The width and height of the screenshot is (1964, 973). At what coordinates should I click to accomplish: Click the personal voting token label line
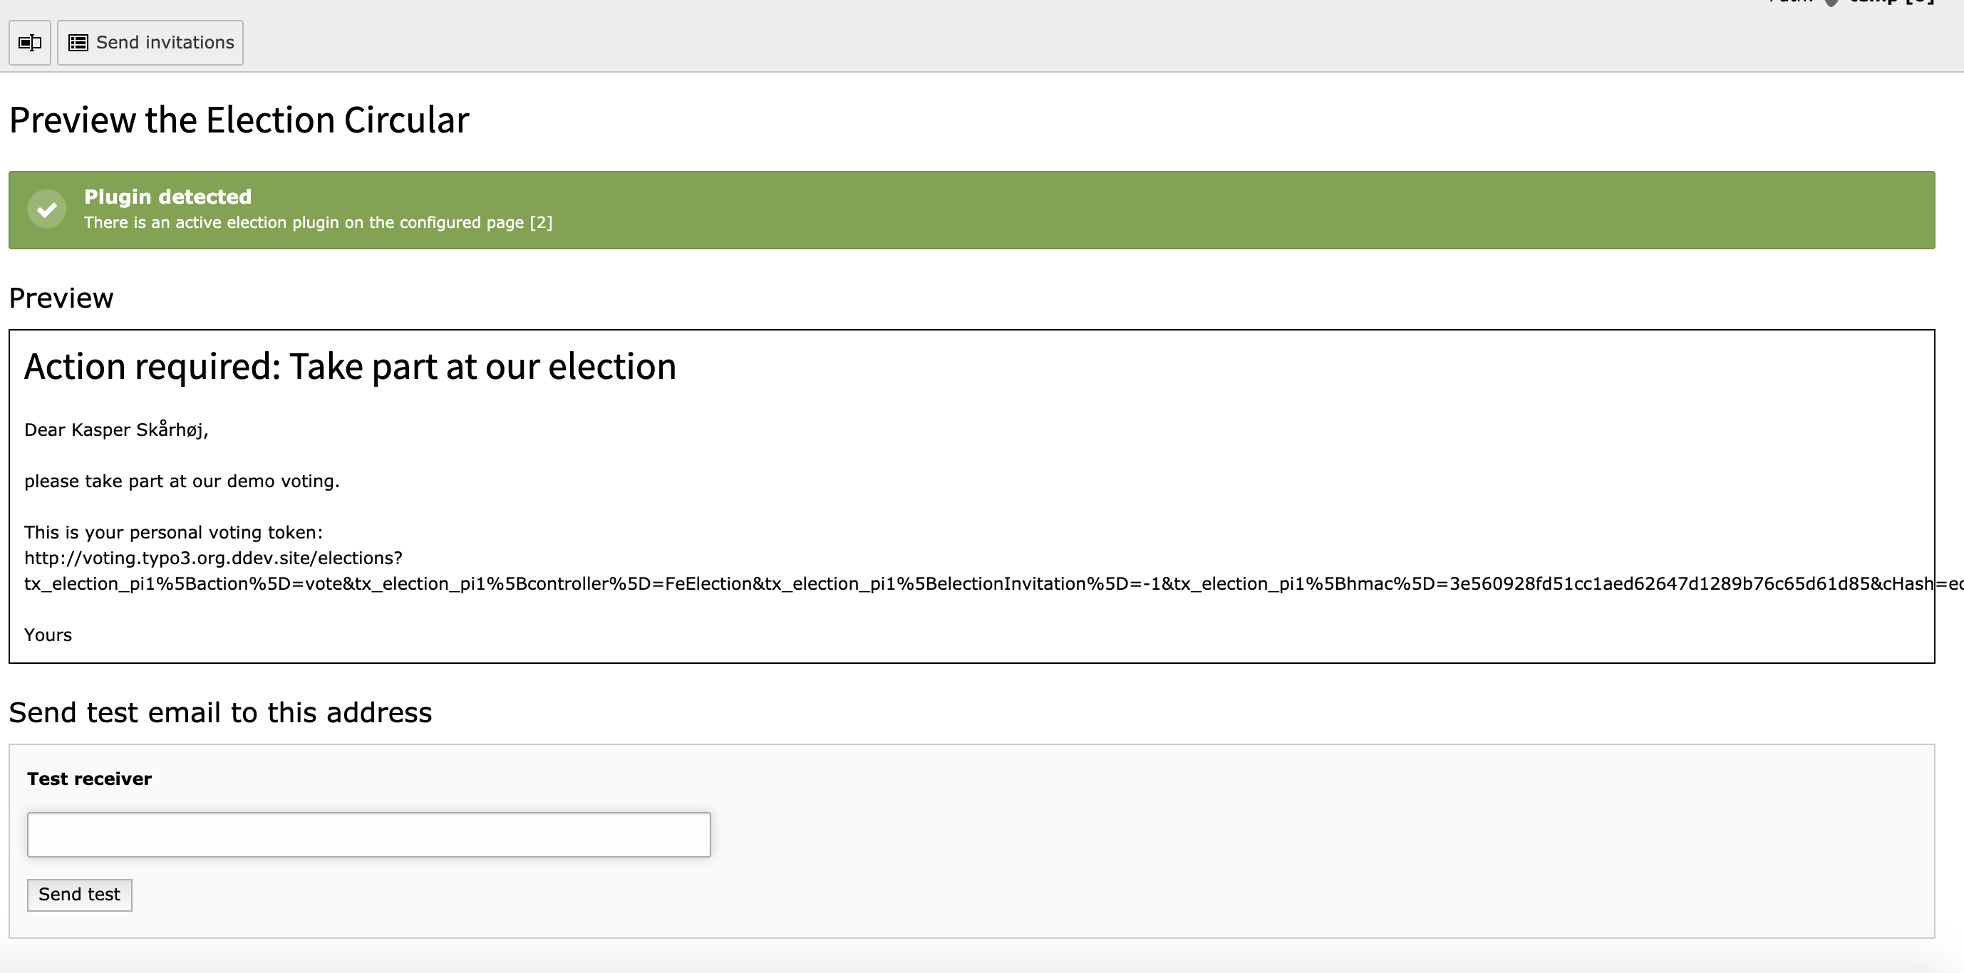173,532
